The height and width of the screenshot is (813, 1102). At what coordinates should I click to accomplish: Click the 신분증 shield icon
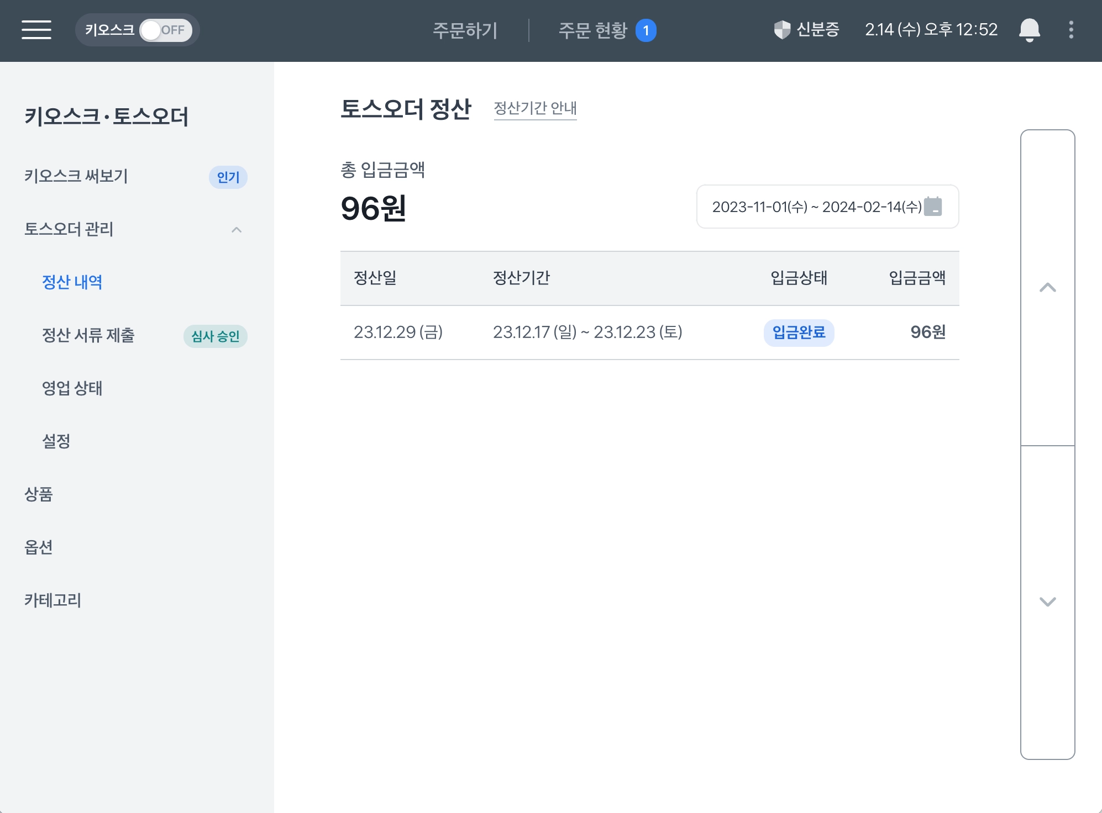coord(782,30)
